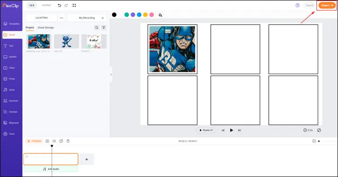The image size is (338, 177).
Task: Skip to the previous scene
Action: pyautogui.click(x=223, y=130)
